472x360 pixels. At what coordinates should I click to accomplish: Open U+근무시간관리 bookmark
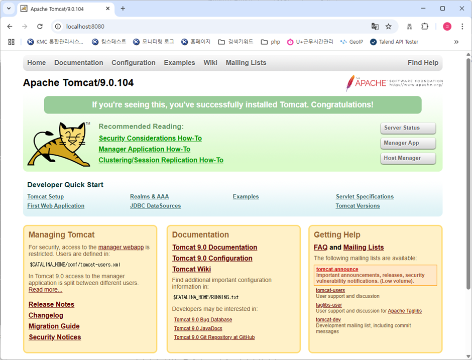310,42
